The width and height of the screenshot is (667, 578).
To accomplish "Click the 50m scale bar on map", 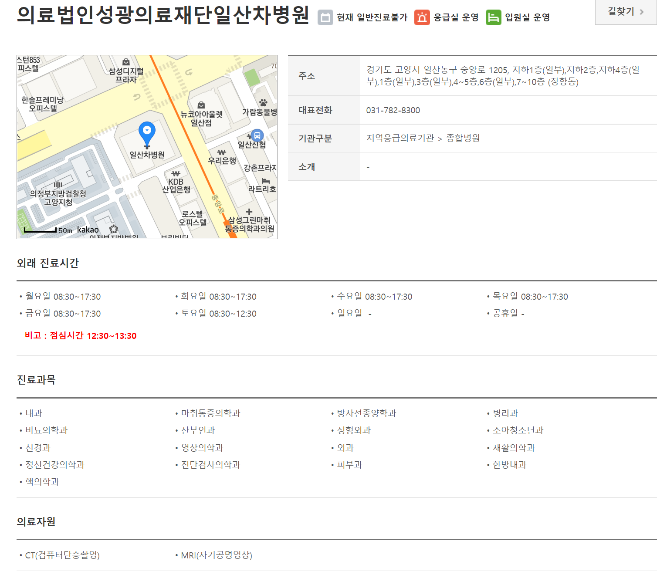I will coord(40,230).
